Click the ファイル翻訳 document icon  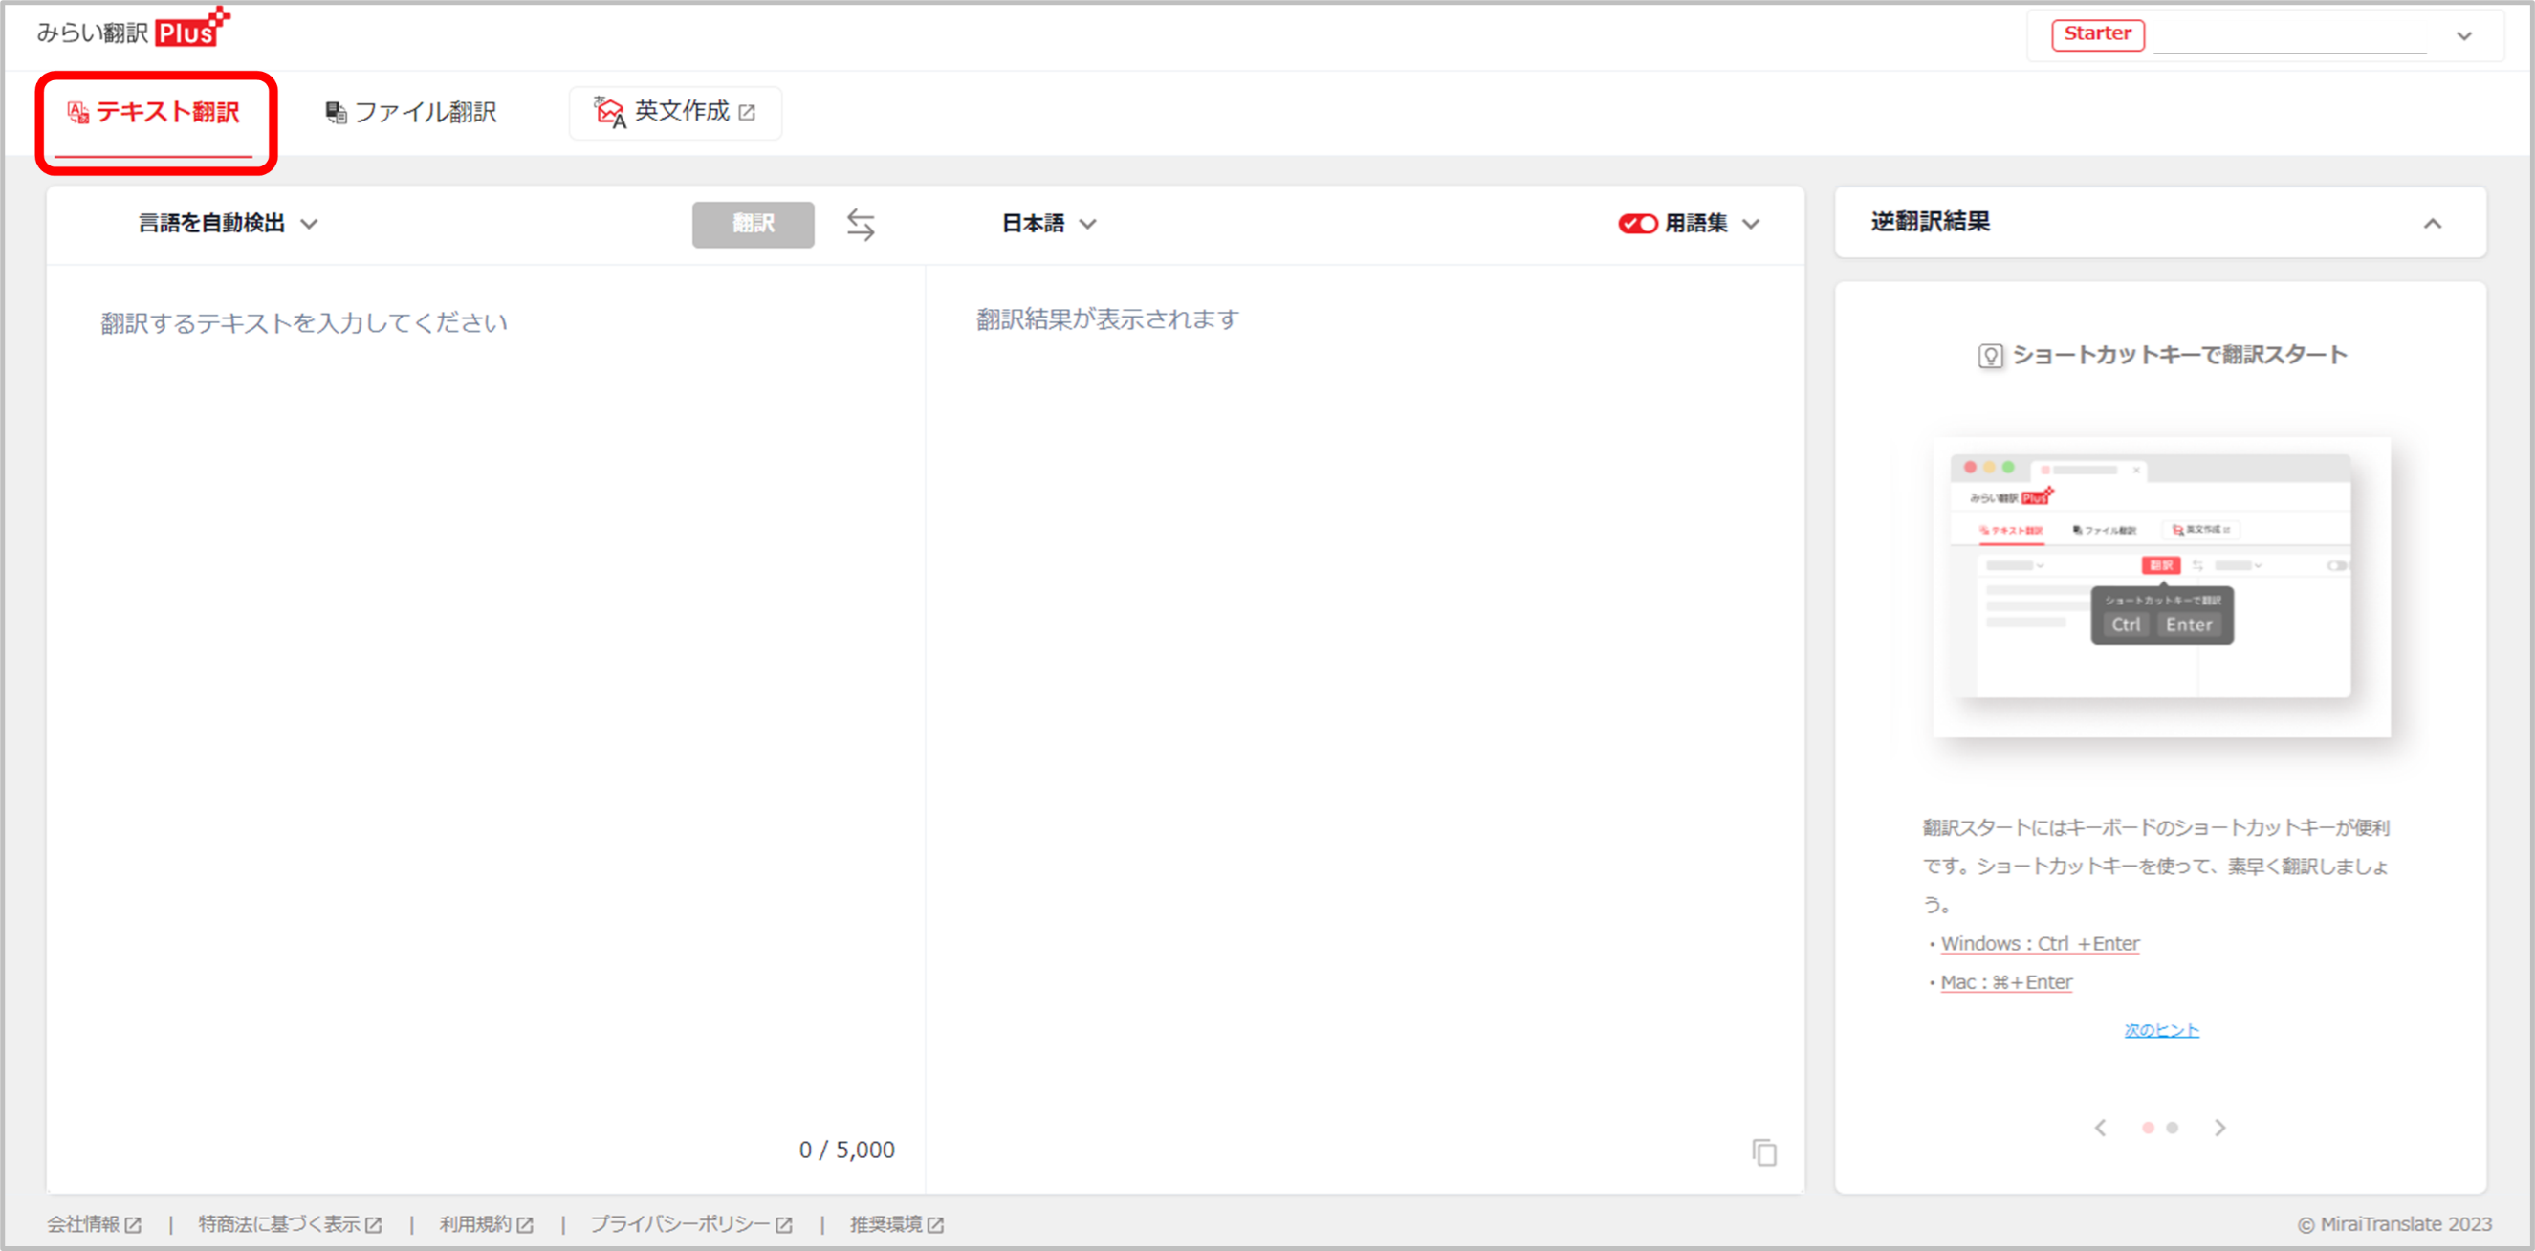[x=336, y=113]
